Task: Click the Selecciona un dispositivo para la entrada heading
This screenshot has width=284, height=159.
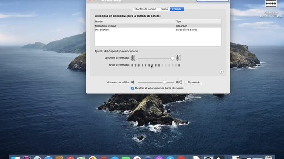Action: pyautogui.click(x=127, y=16)
